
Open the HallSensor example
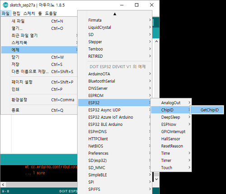click(171, 139)
